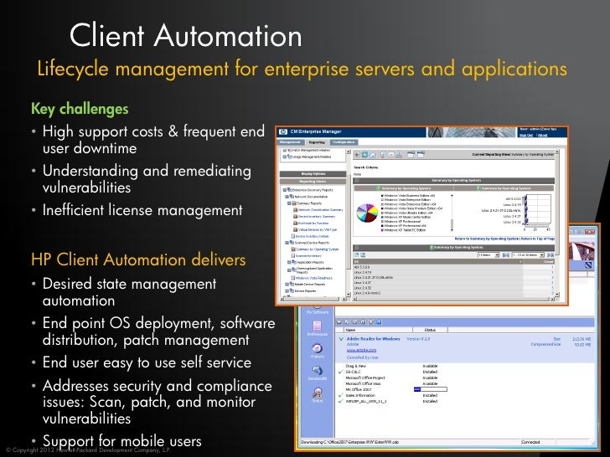Click Windows XP Tablet PC Edition legend swatch

(383, 230)
